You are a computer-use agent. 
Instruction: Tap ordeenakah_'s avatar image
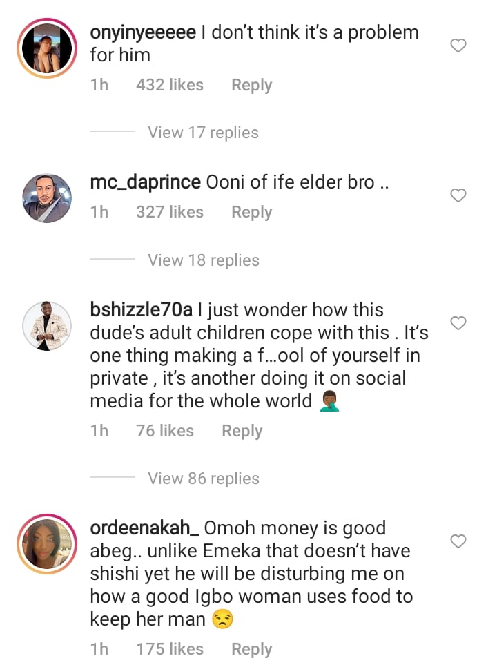click(x=46, y=544)
